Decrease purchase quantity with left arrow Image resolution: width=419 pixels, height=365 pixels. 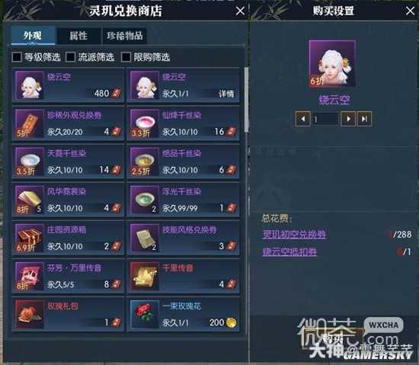pyautogui.click(x=303, y=119)
